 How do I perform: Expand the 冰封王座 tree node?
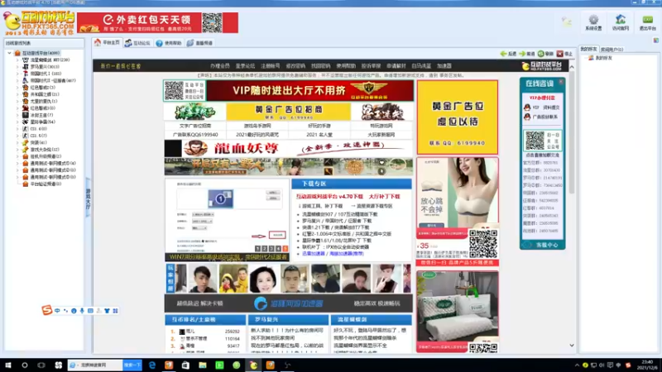(x=17, y=115)
